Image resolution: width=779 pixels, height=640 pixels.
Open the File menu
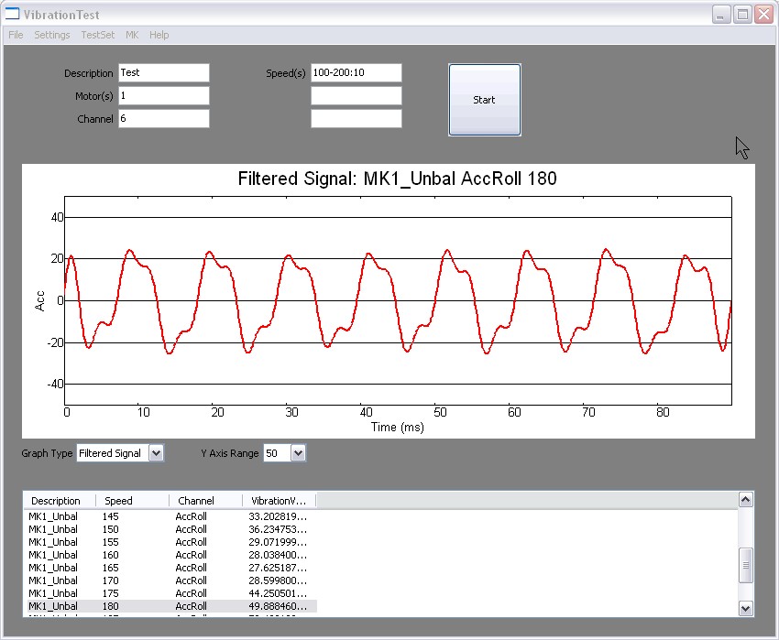[16, 35]
